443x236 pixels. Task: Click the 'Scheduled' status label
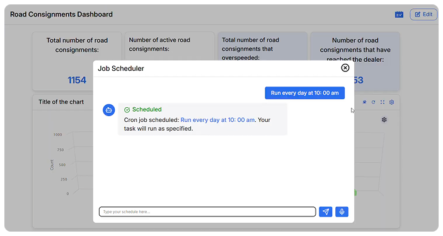pyautogui.click(x=147, y=110)
